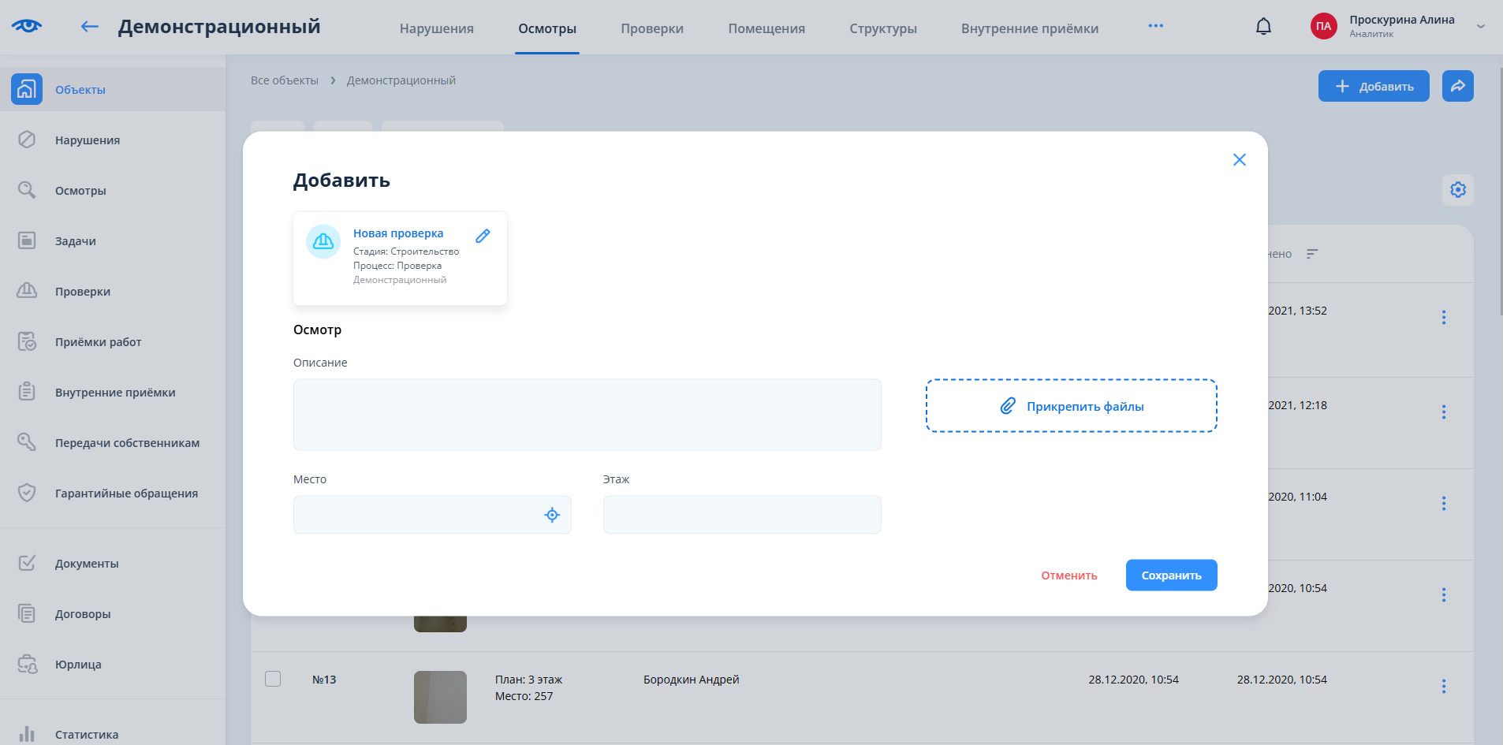This screenshot has height=745, width=1503.
Task: Click the share arrow button
Action: pyautogui.click(x=1457, y=86)
